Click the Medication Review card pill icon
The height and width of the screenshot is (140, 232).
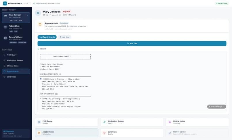click(104, 122)
